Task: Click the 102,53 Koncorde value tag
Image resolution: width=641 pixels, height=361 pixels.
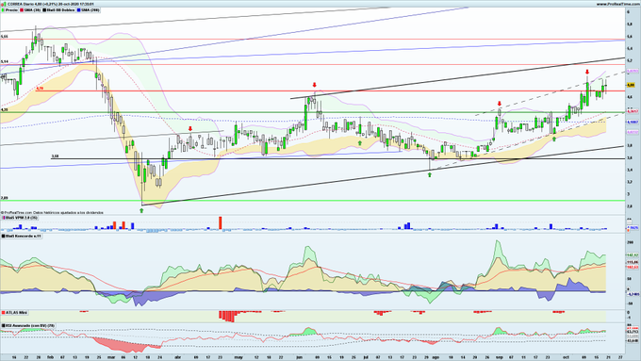Action: (x=633, y=267)
